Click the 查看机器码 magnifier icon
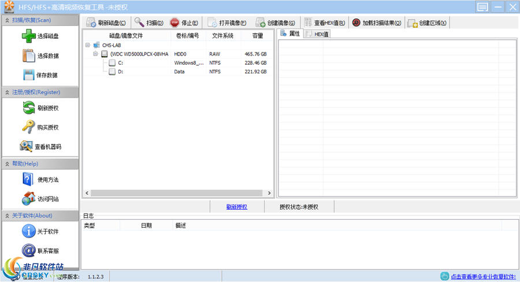Screen dimensions: 520x282 click(26, 146)
